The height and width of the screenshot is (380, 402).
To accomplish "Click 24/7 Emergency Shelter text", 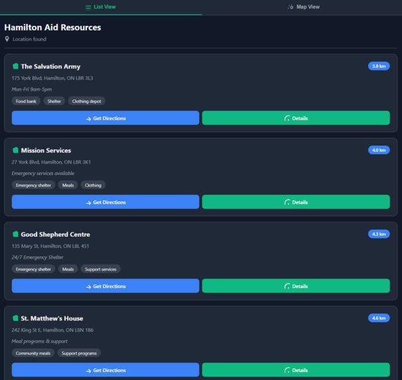I will [x=37, y=257].
